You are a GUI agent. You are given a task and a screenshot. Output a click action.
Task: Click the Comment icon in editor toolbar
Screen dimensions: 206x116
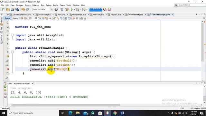[81, 18]
